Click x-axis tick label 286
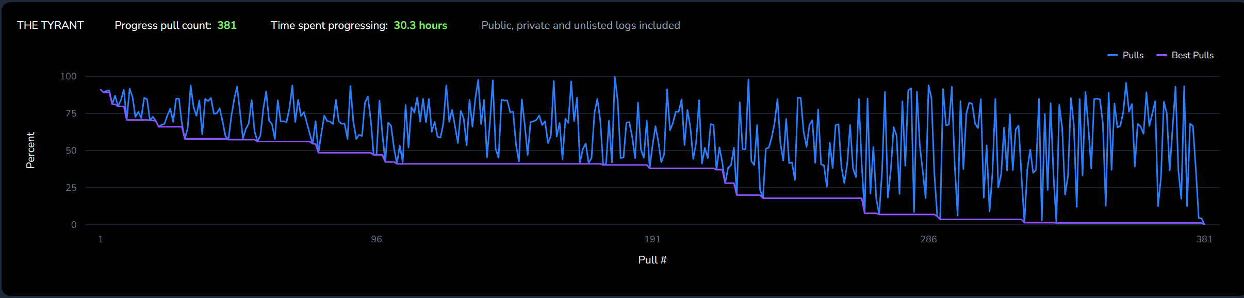Viewport: 1244px width, 298px height. click(928, 239)
